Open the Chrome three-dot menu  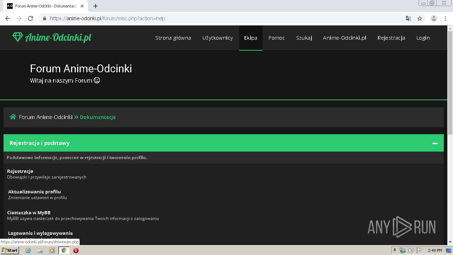pos(446,18)
